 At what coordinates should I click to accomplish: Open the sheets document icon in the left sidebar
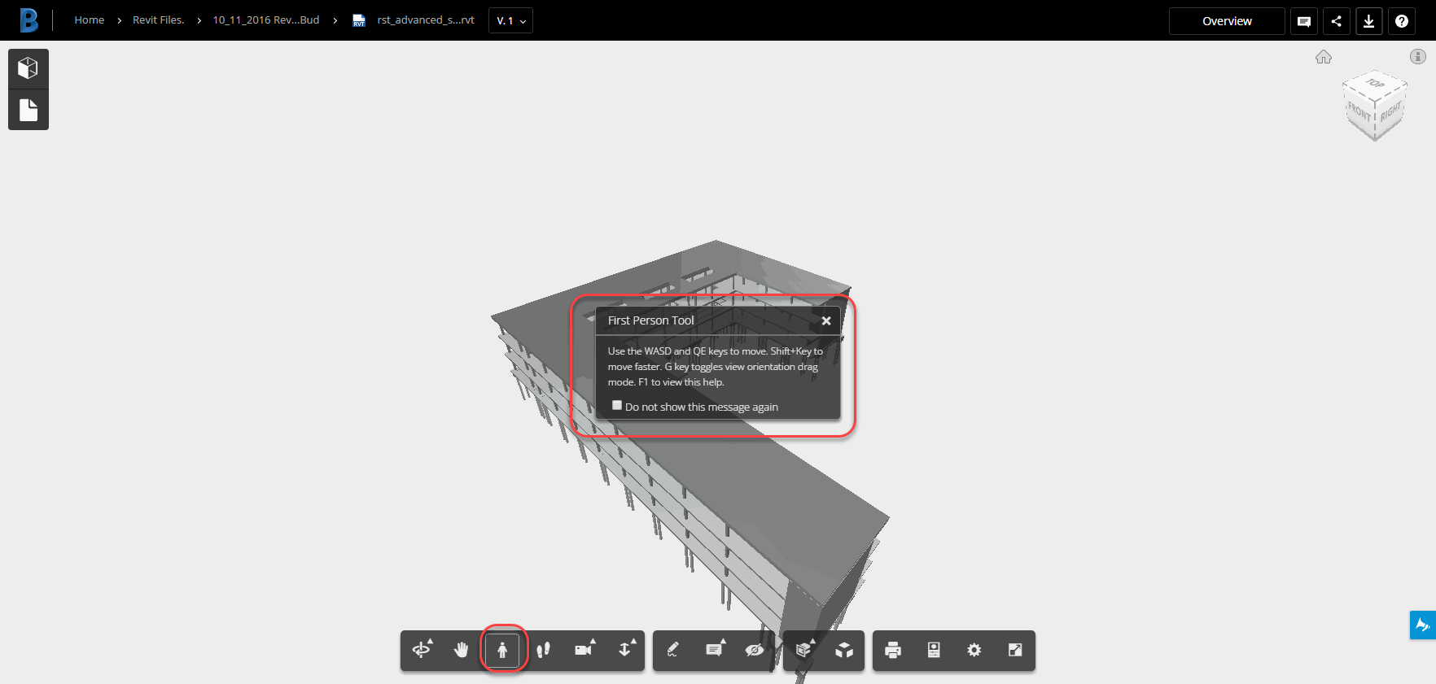coord(28,110)
